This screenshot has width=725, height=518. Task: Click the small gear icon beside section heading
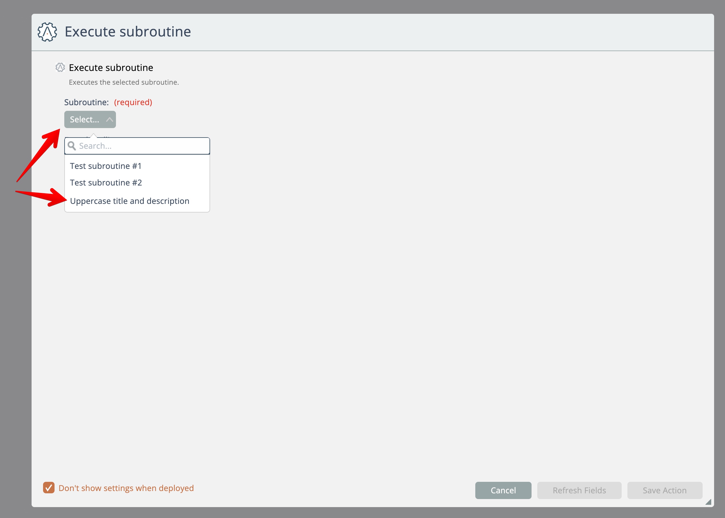tap(60, 67)
